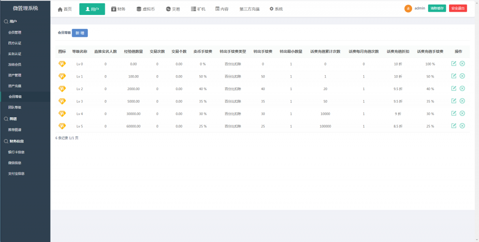Collapse the 用户 section in the sidebar
Viewport: 479px width, 242px height.
click(x=13, y=21)
